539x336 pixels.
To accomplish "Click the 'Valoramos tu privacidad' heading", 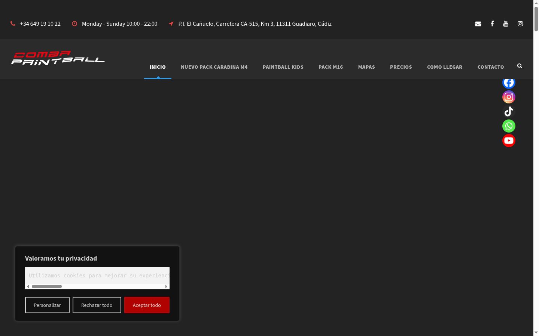I will tap(61, 258).
